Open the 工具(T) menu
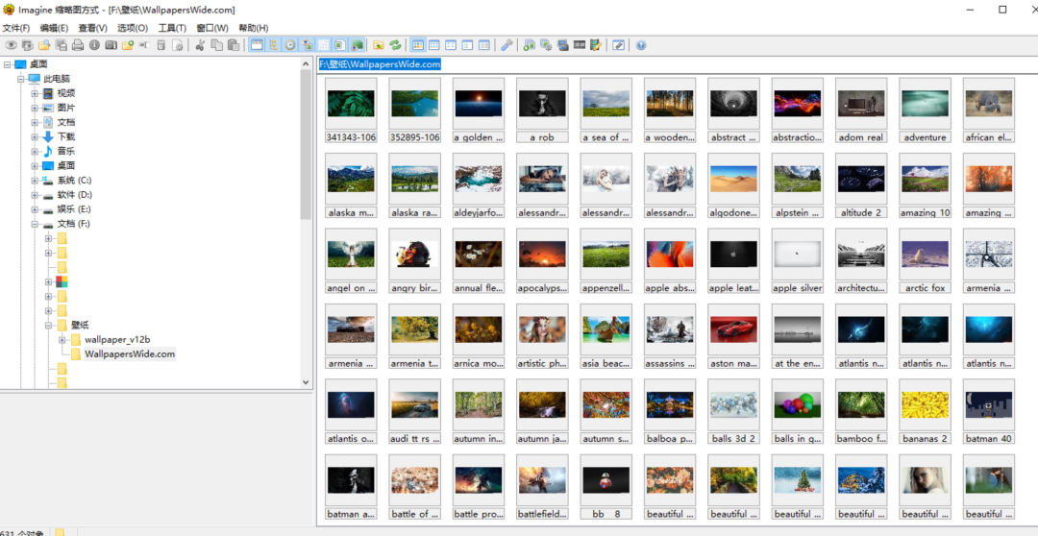 172,28
